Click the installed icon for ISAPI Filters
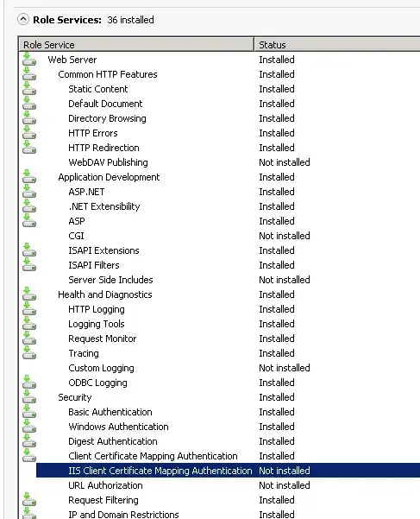 click(29, 265)
